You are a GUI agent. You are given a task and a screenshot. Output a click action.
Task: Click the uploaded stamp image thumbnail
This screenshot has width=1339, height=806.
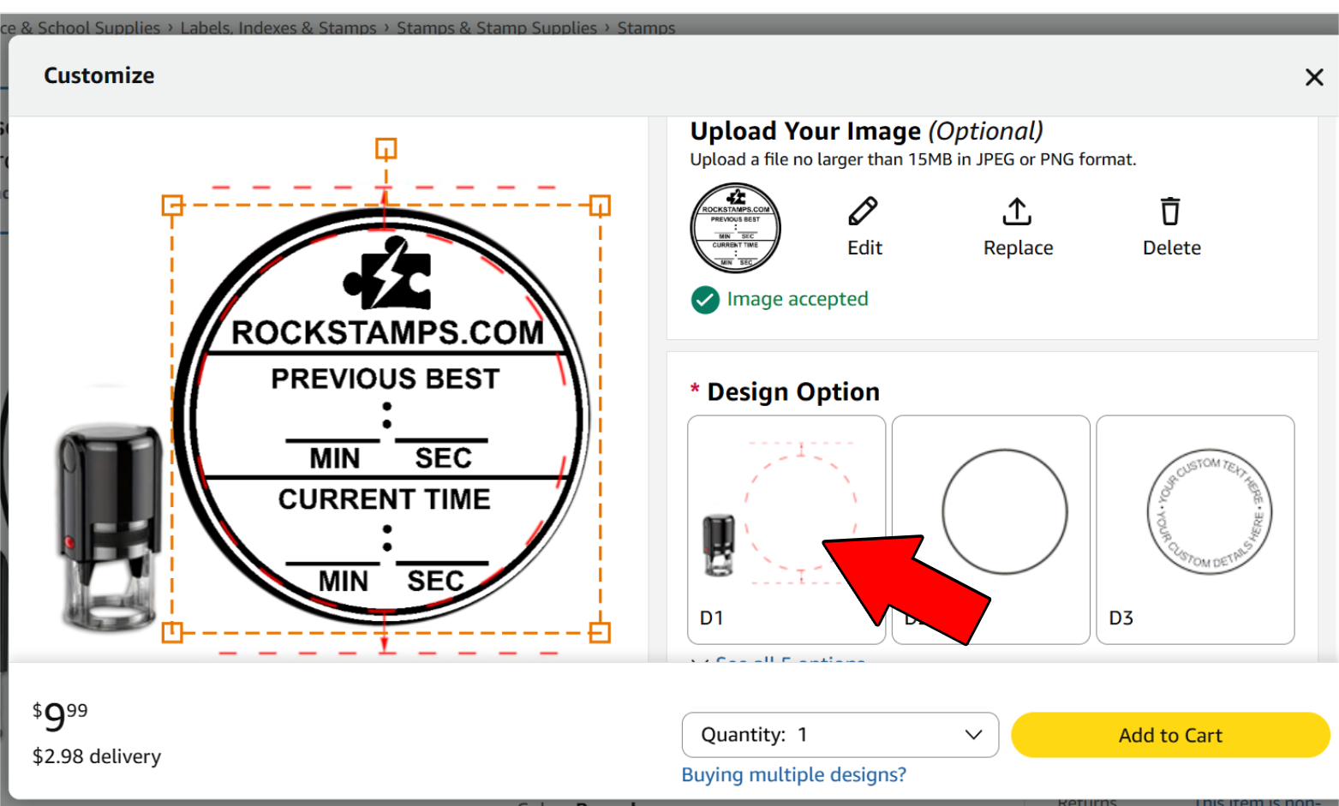(x=735, y=228)
